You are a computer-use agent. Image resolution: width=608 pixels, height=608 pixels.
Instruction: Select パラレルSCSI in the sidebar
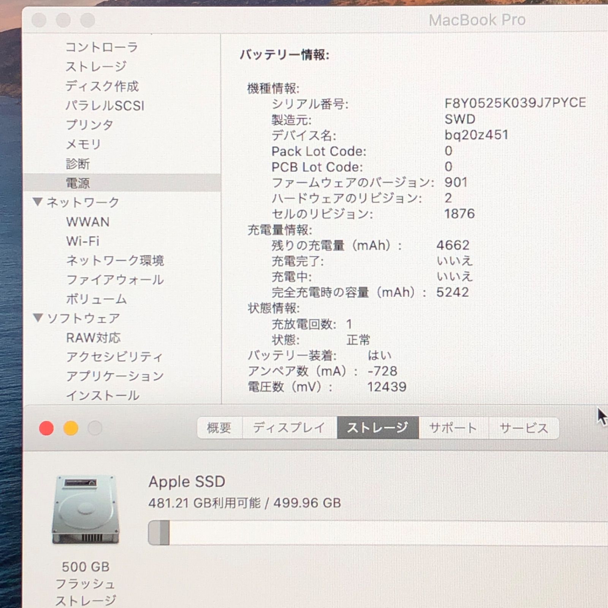(105, 106)
